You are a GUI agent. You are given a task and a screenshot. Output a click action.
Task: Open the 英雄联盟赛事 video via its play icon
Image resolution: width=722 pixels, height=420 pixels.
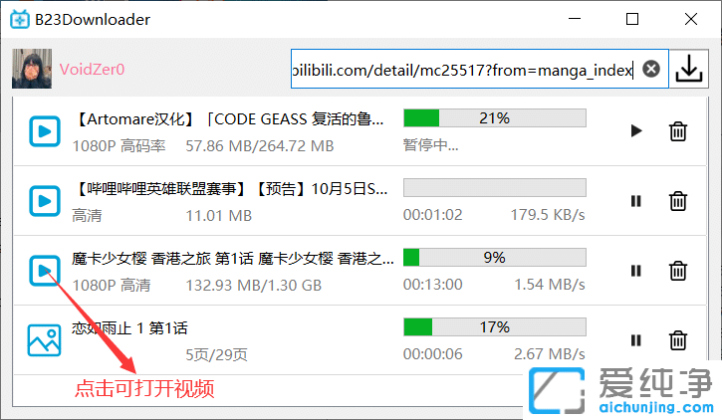click(45, 201)
